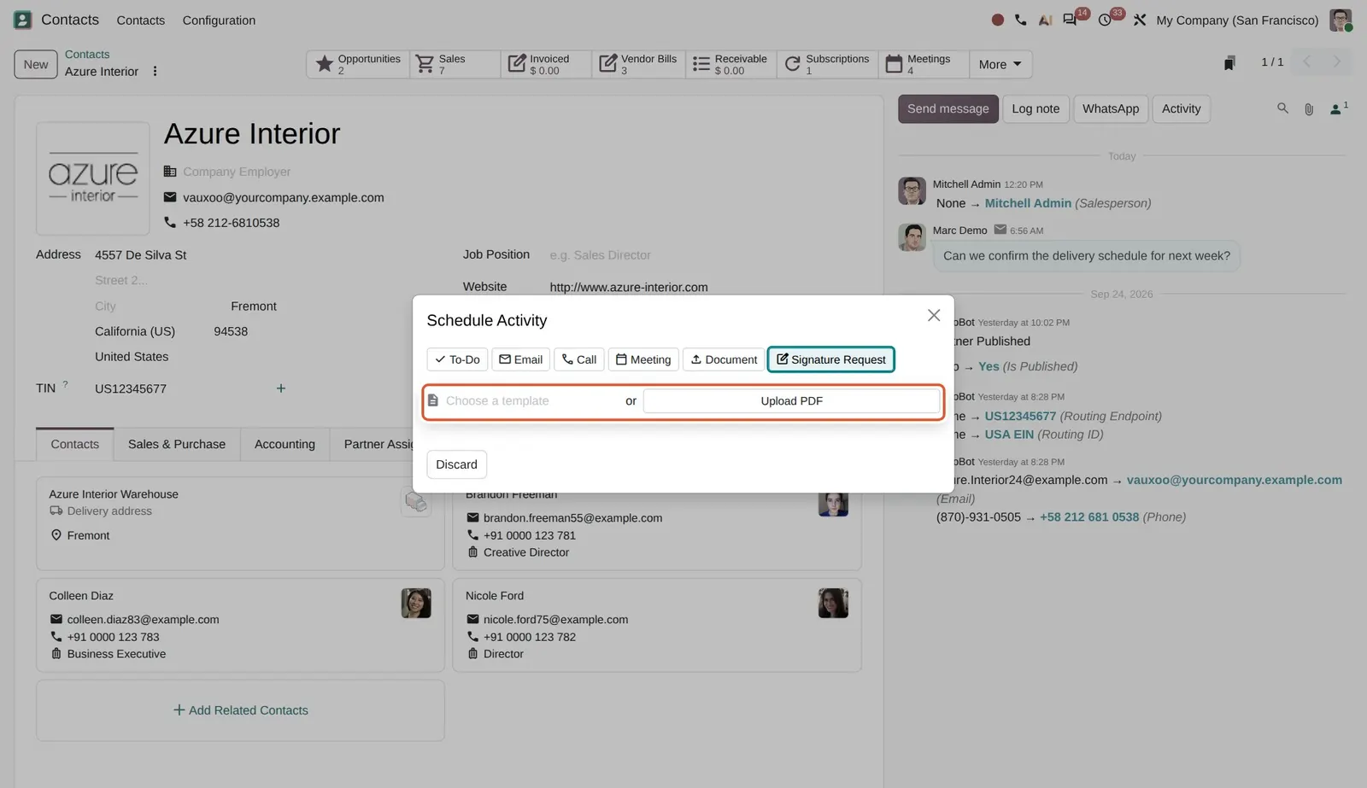Click WhatsApp button in chatter
The image size is (1367, 788).
click(1111, 108)
